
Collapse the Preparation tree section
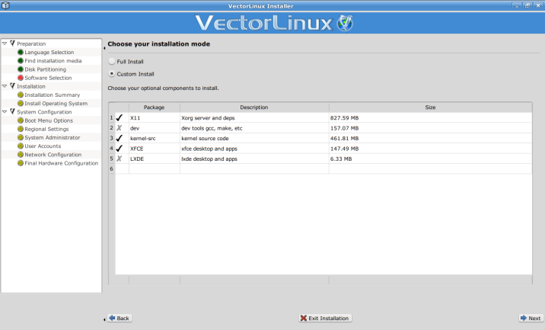pos(5,43)
